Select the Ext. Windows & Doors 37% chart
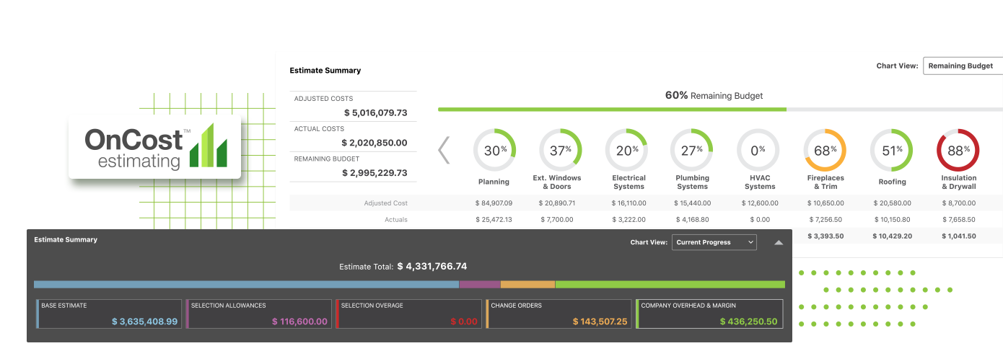Image resolution: width=1003 pixels, height=364 pixels. coord(560,151)
